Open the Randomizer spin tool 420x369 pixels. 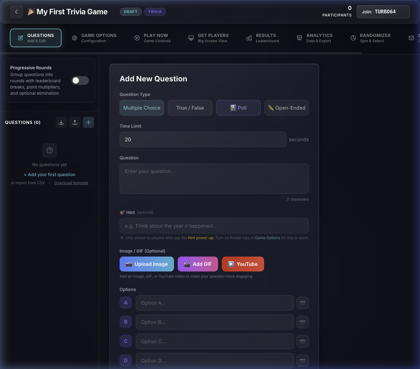point(371,38)
